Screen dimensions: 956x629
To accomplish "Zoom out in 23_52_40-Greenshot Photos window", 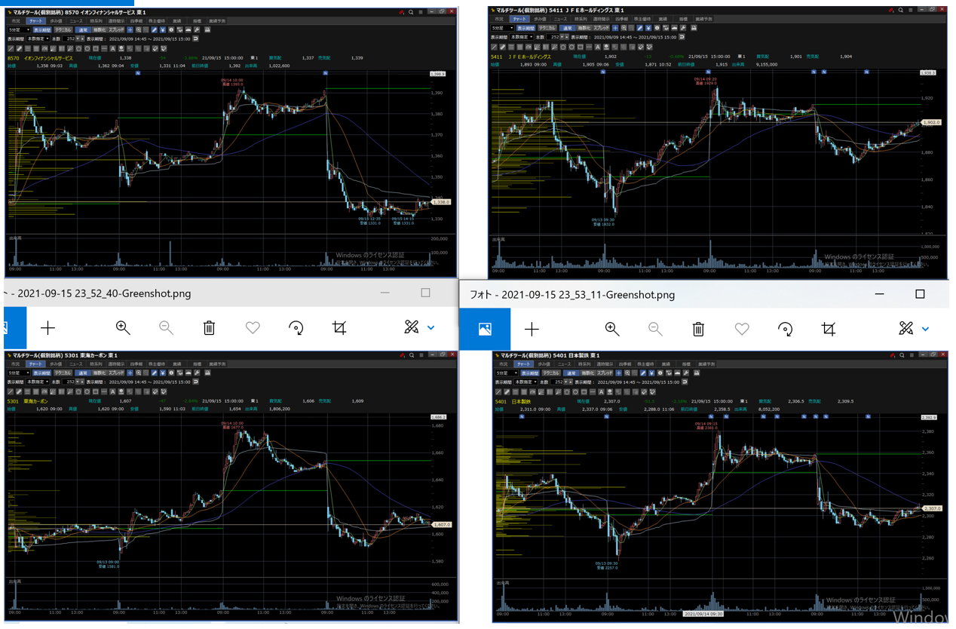I will point(166,327).
